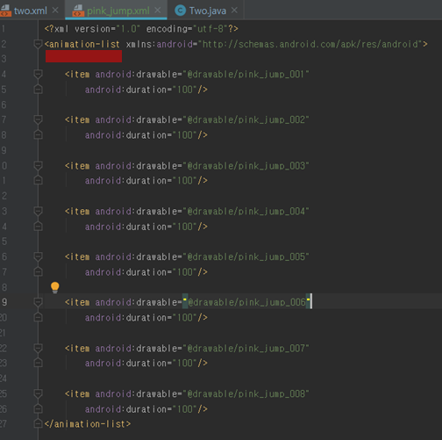Click the Java class icon on Two.java tab
Screen dimensions: 442x440
pos(180,11)
